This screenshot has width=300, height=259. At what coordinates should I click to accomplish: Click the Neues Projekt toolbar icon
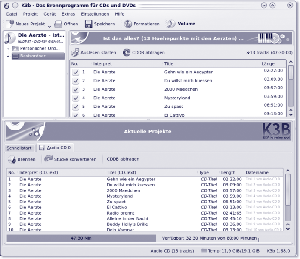10,24
